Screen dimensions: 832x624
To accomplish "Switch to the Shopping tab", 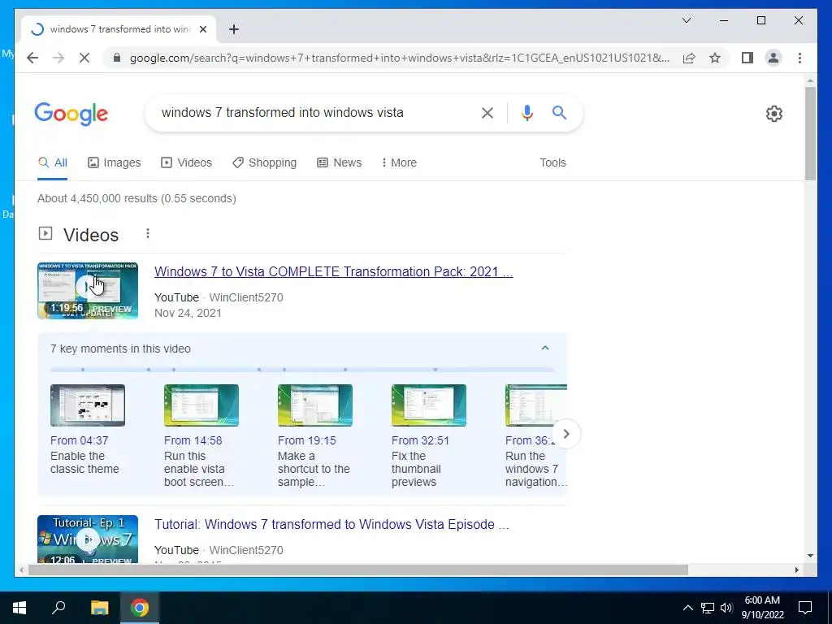I will pyautogui.click(x=264, y=162).
